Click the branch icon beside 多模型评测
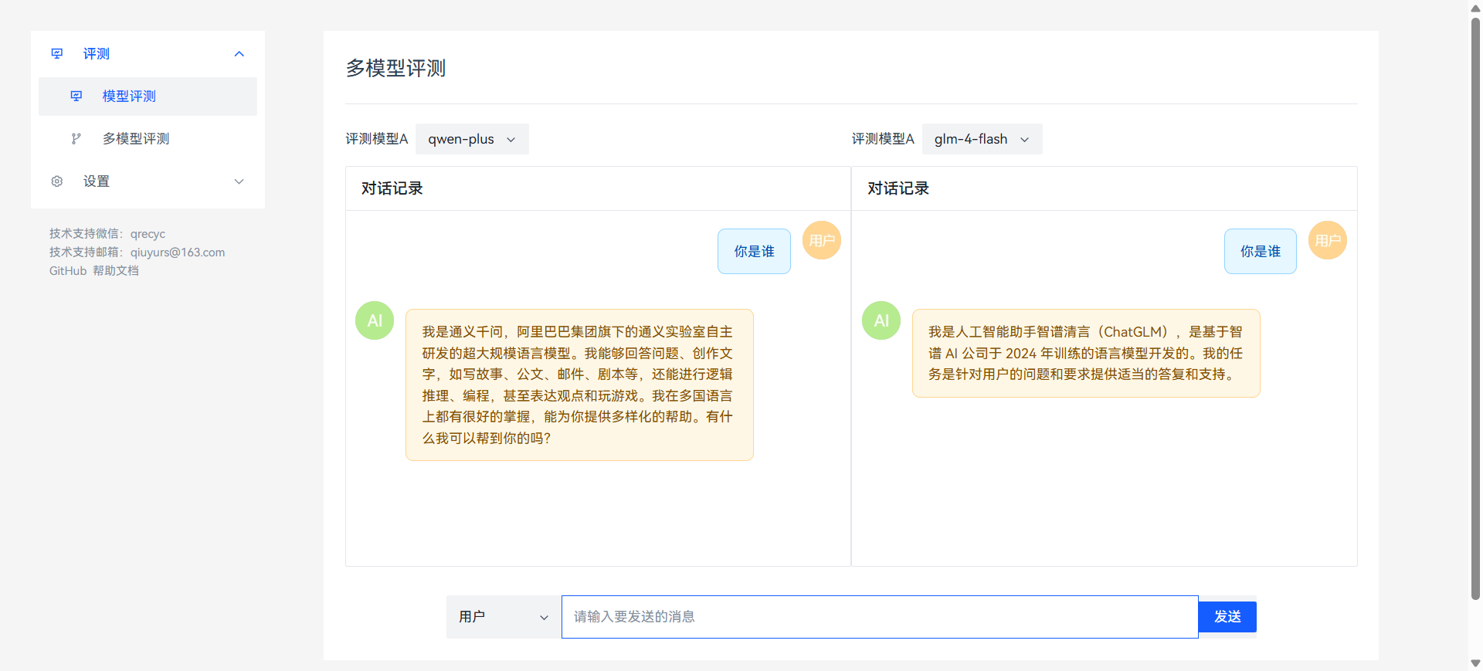Screen dimensions: 1483x671 point(76,139)
